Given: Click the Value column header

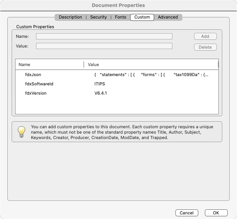Looking at the screenshot, I should click(151, 65).
